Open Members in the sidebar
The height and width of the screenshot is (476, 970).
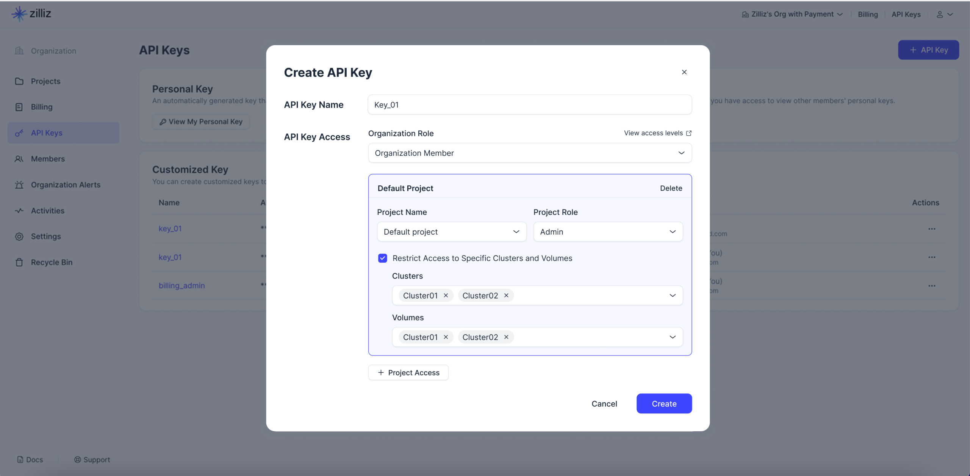coord(48,159)
